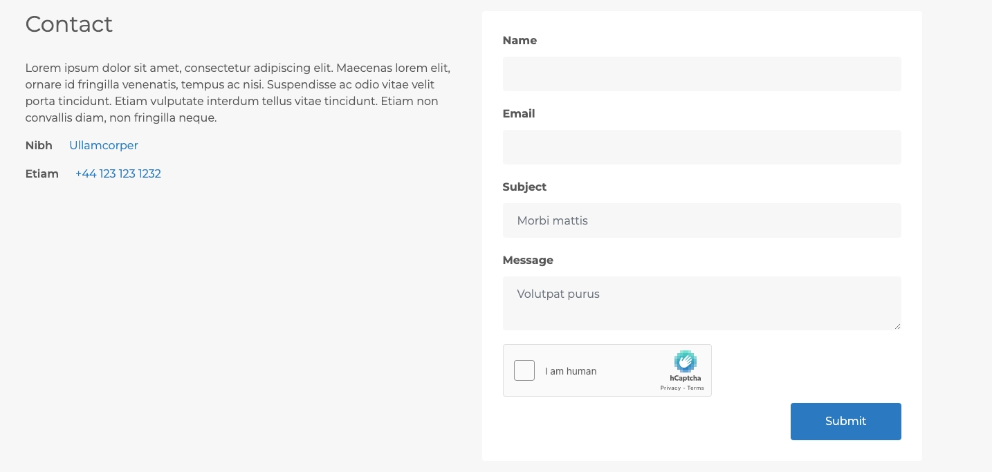Click the Message field label
This screenshot has width=992, height=472.
point(528,260)
